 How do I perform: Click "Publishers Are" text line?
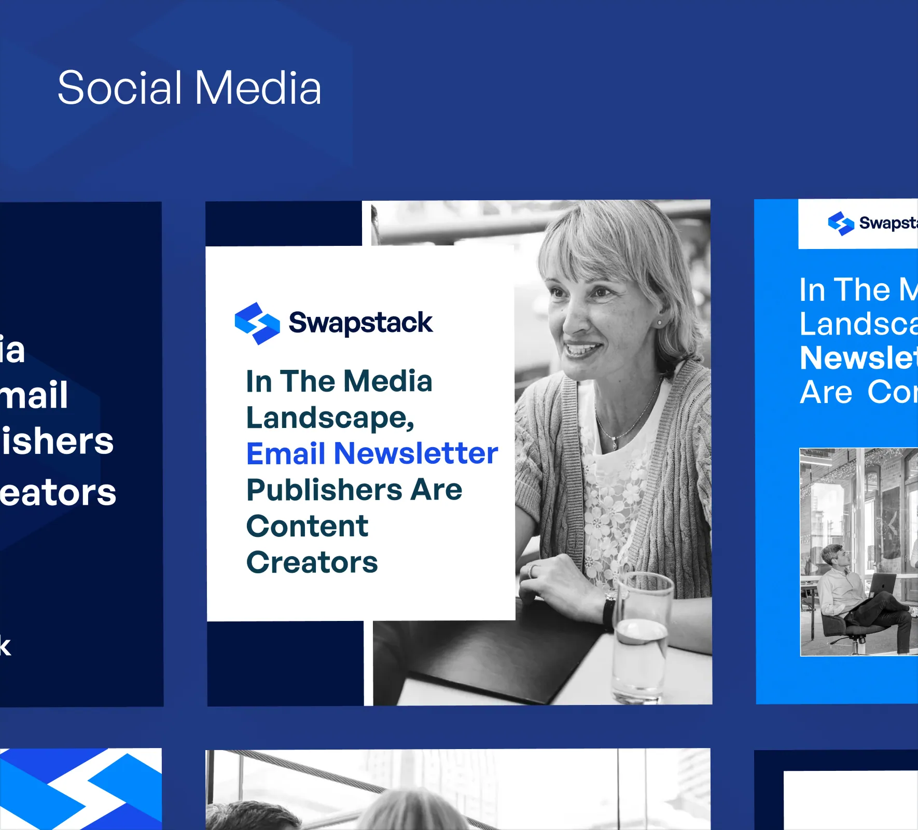coord(354,490)
